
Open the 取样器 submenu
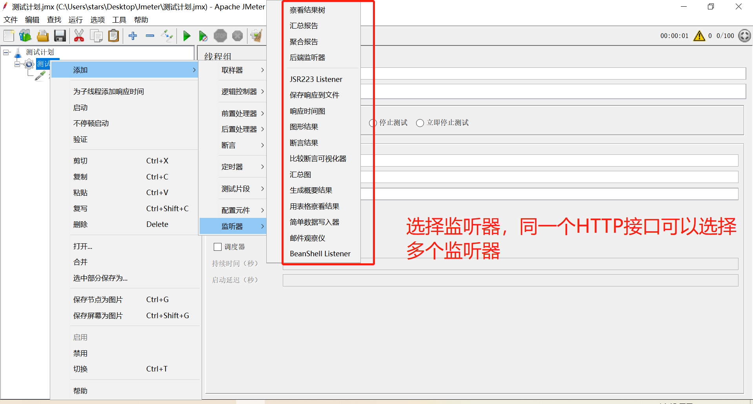point(232,70)
